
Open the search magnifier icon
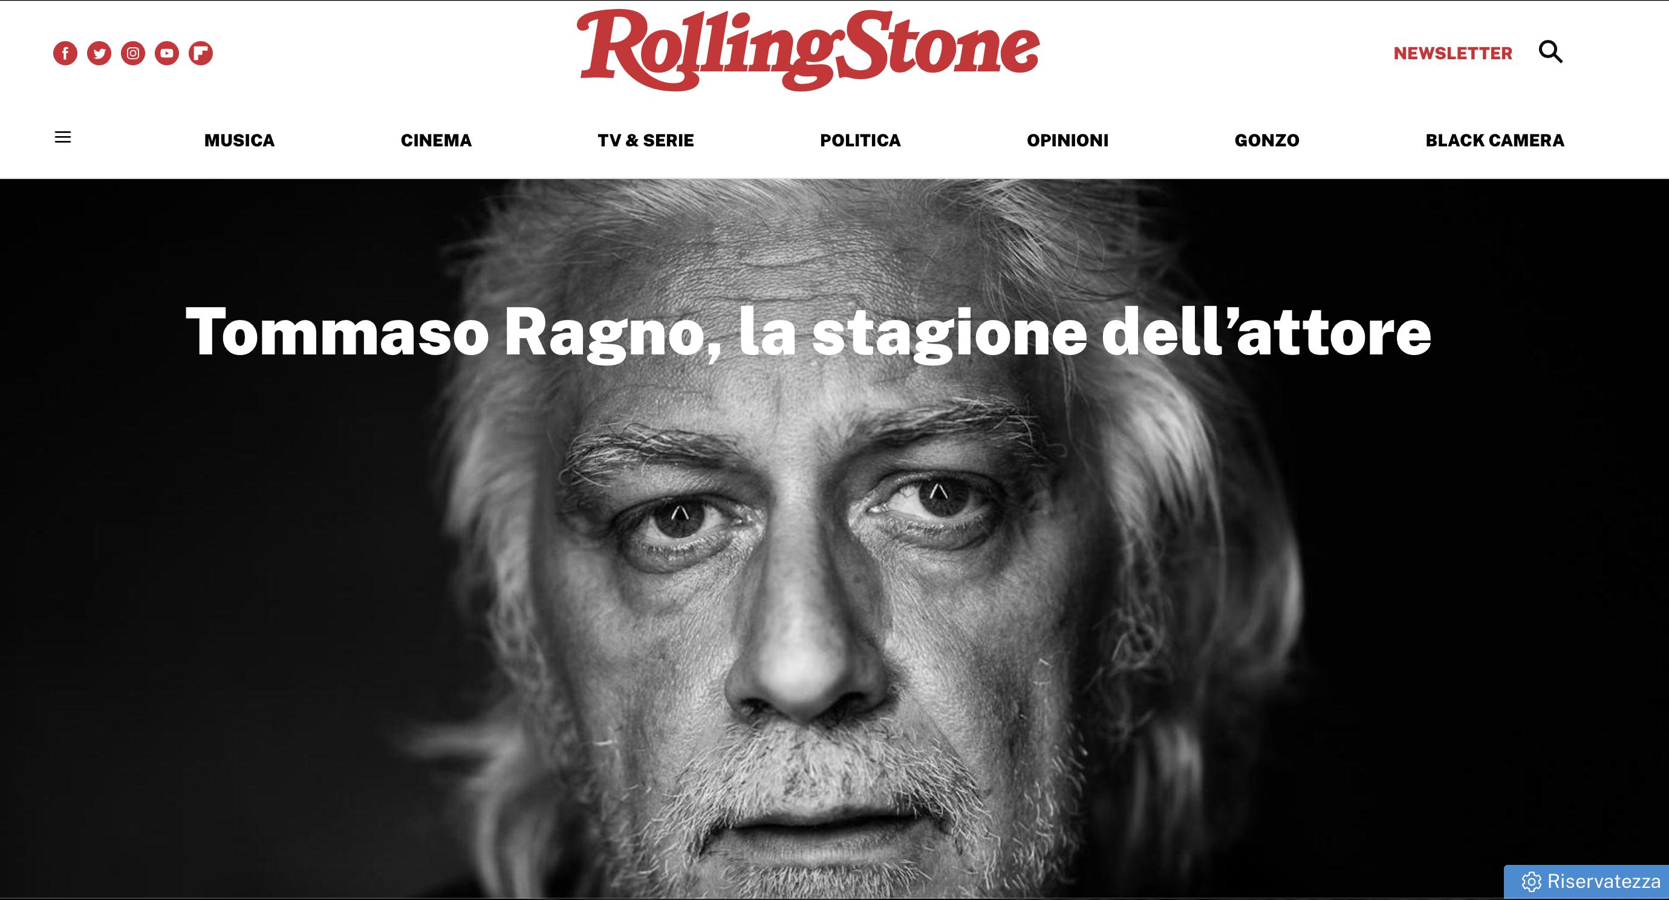(1550, 52)
